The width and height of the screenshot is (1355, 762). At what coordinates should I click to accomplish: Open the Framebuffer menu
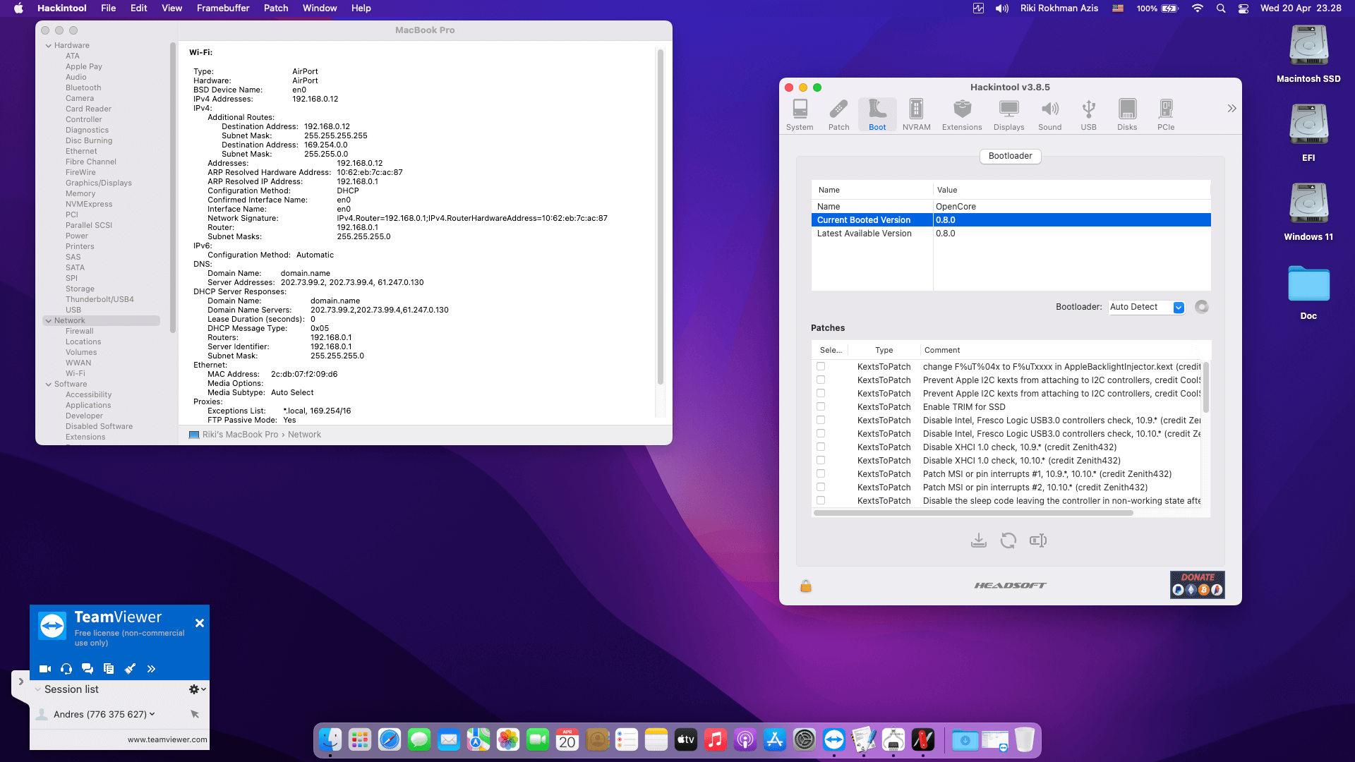223,8
